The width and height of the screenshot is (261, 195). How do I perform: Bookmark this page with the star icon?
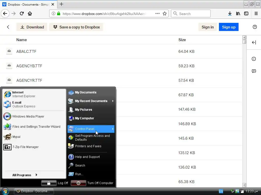coord(165,13)
